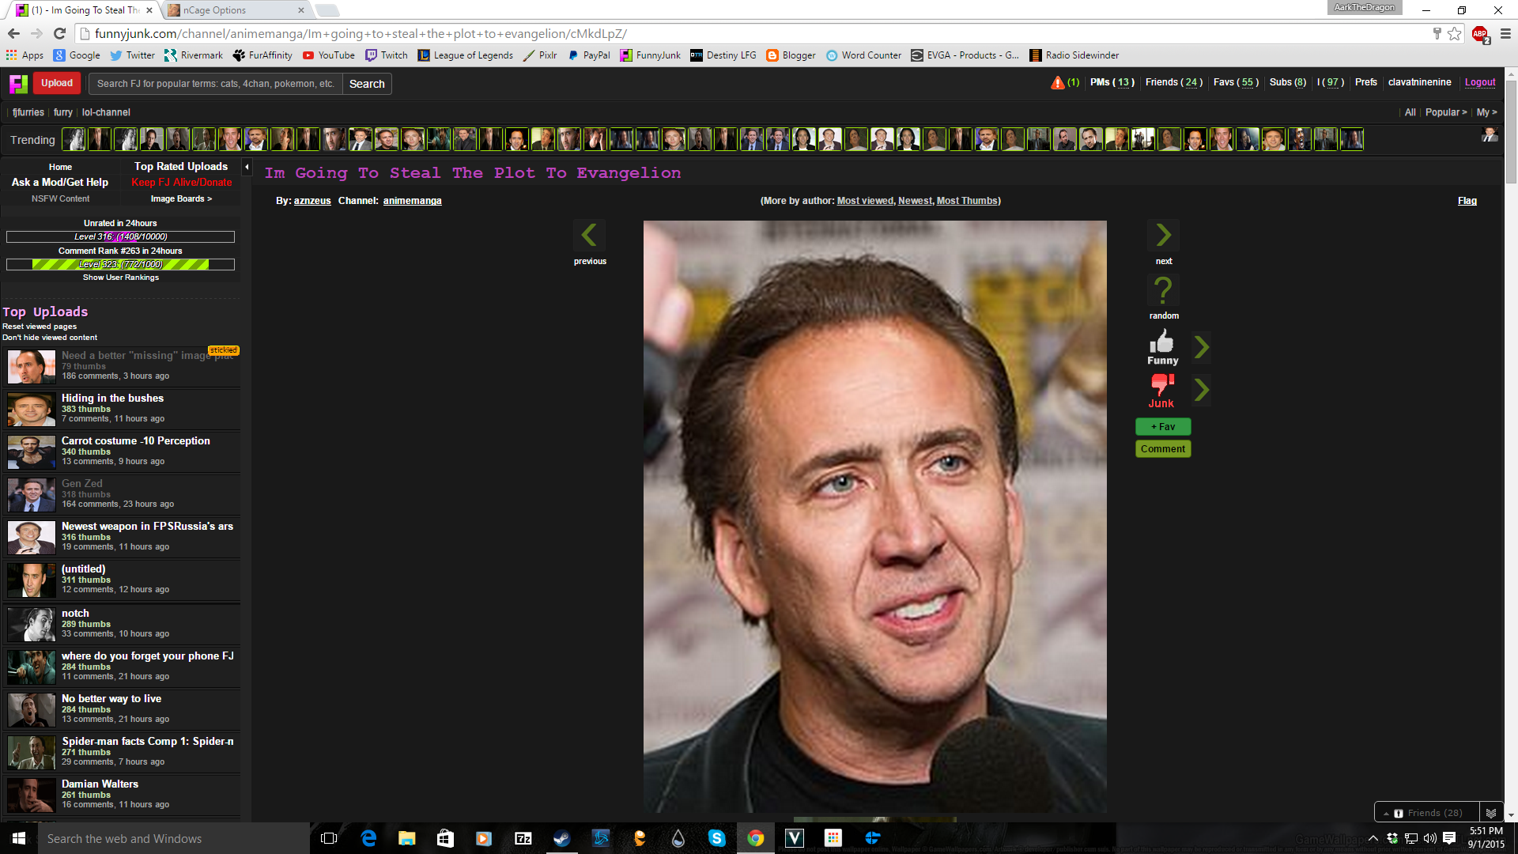Go to previous content arrow

click(x=589, y=235)
